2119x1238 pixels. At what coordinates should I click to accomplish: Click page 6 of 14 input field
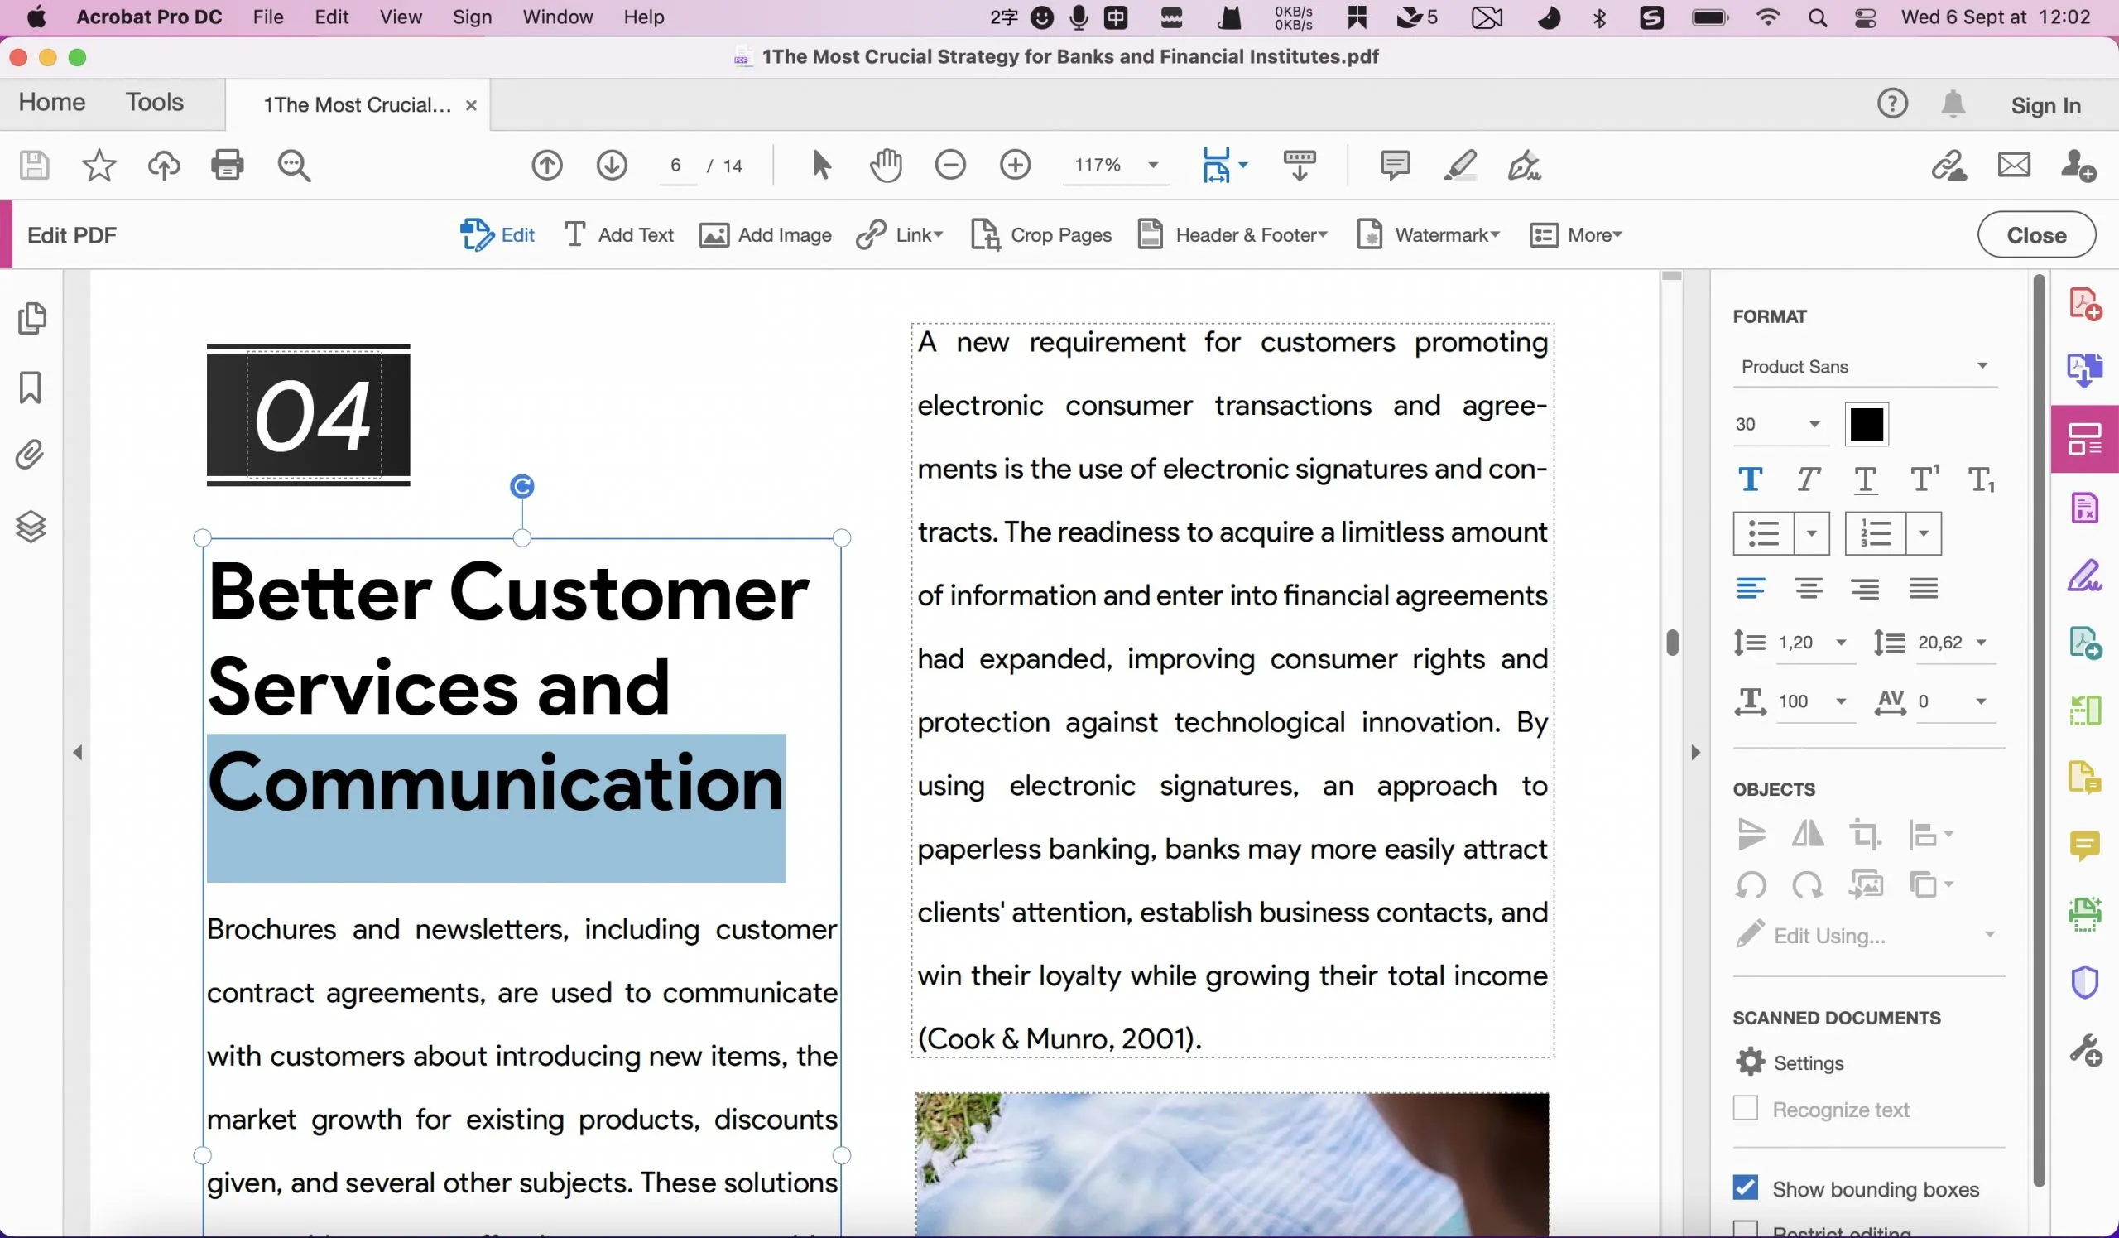pos(675,164)
